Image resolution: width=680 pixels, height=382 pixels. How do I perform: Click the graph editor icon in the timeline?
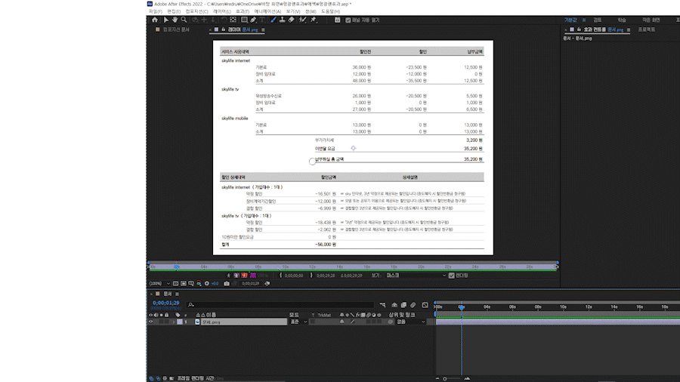[425, 305]
